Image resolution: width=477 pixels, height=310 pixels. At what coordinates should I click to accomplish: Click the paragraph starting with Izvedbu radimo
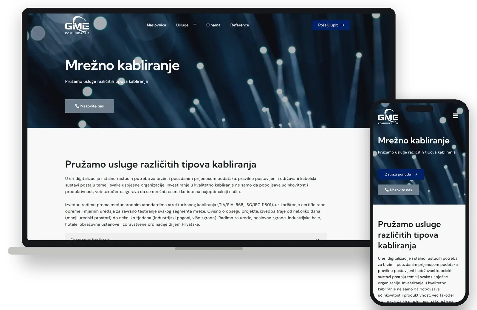[195, 215]
